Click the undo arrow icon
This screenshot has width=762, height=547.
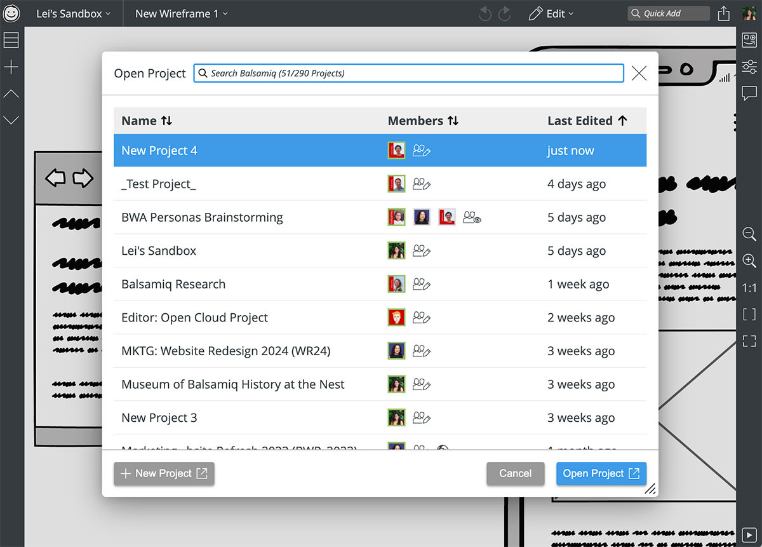pos(485,13)
